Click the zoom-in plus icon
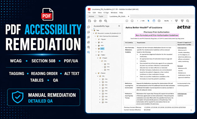The width and height of the screenshot is (197, 119). [x=159, y=21]
